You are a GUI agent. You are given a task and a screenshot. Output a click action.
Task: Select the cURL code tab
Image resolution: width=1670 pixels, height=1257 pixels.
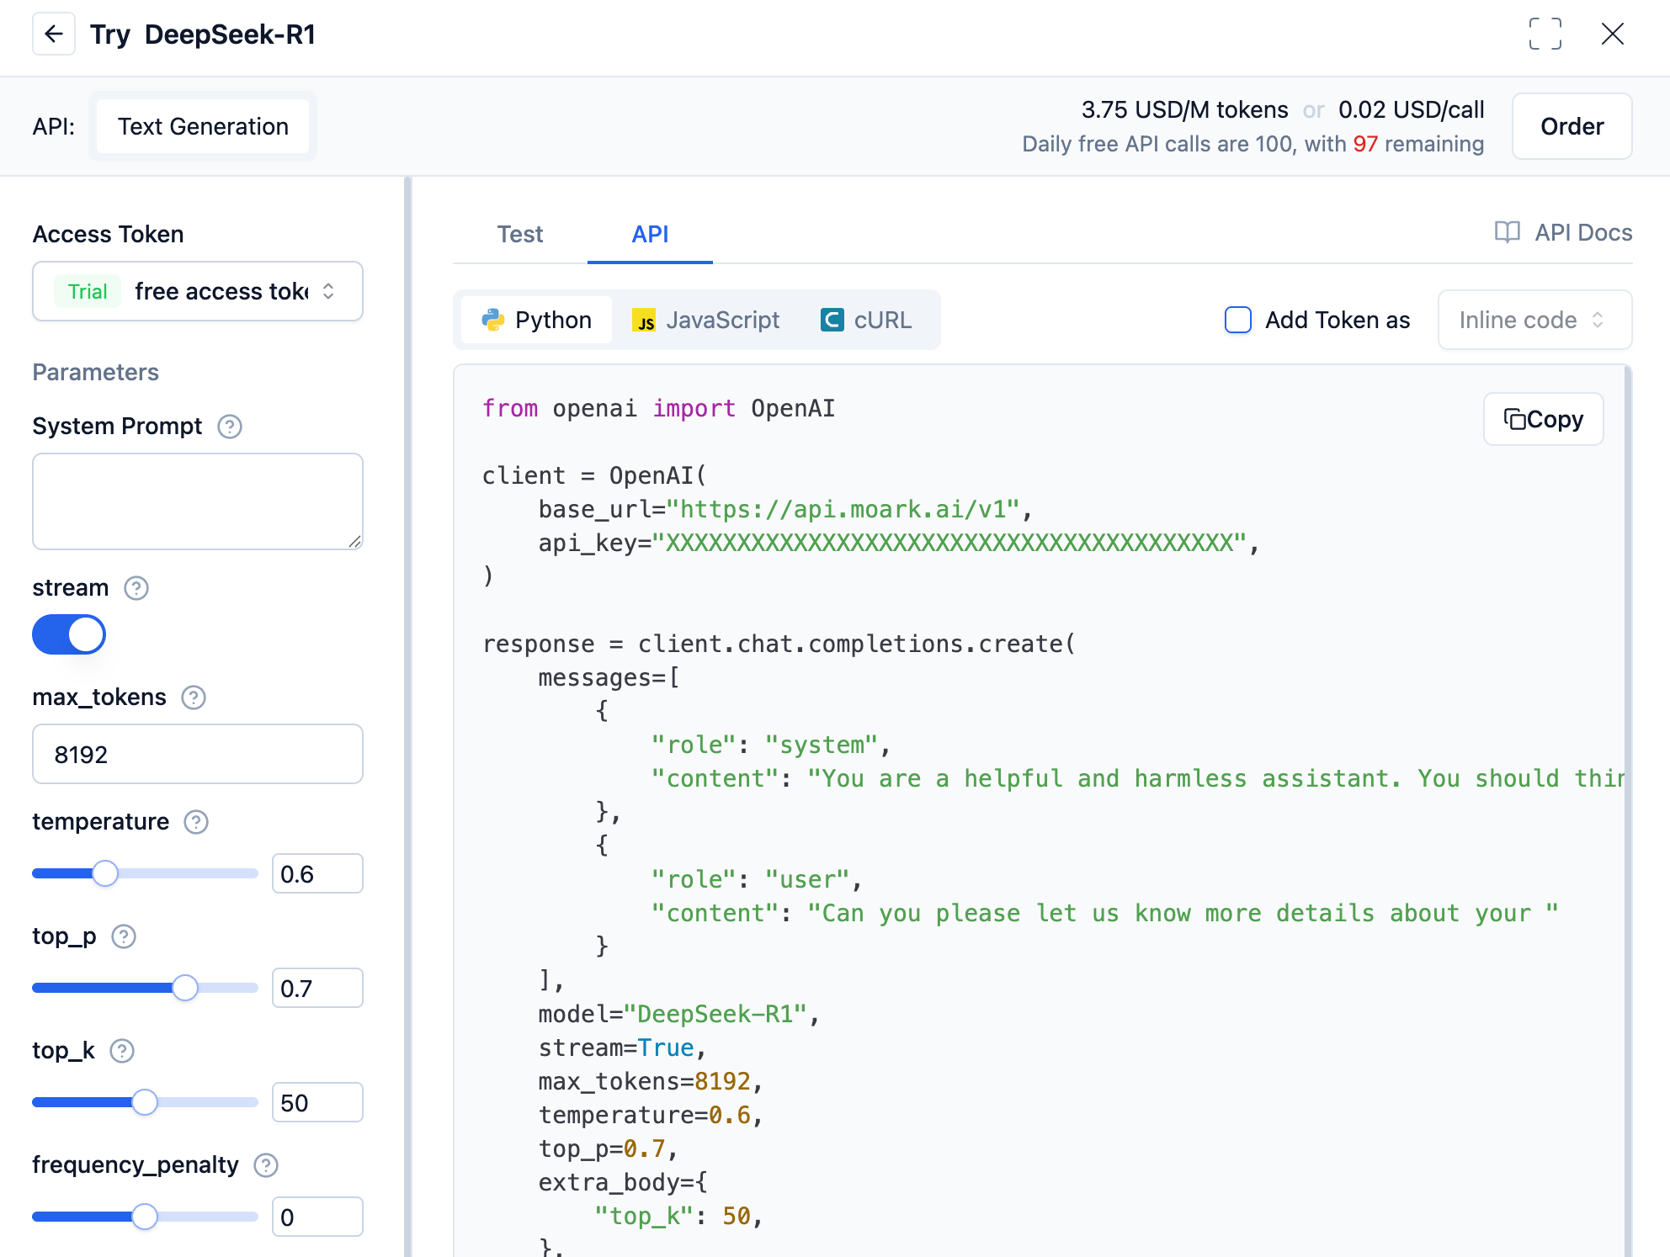click(866, 320)
